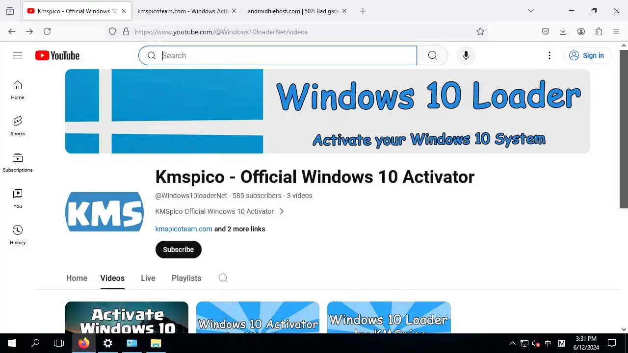Select the channel Videos tab
The width and height of the screenshot is (628, 353).
click(112, 278)
